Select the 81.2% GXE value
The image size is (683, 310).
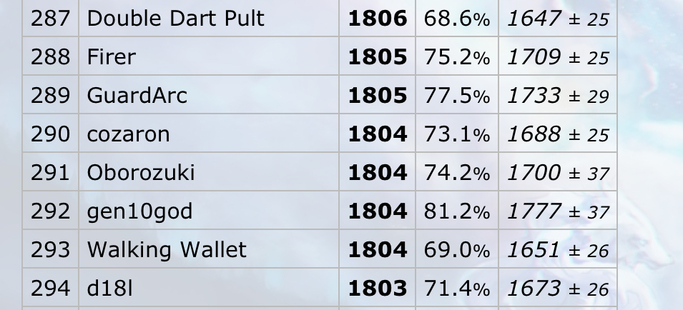[x=457, y=211]
